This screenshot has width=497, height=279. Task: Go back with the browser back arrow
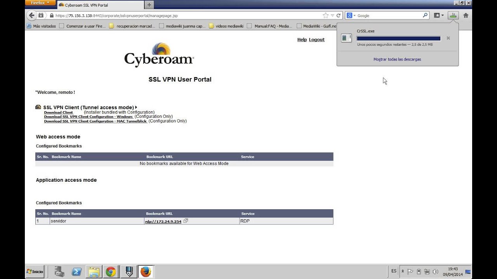tap(31, 15)
